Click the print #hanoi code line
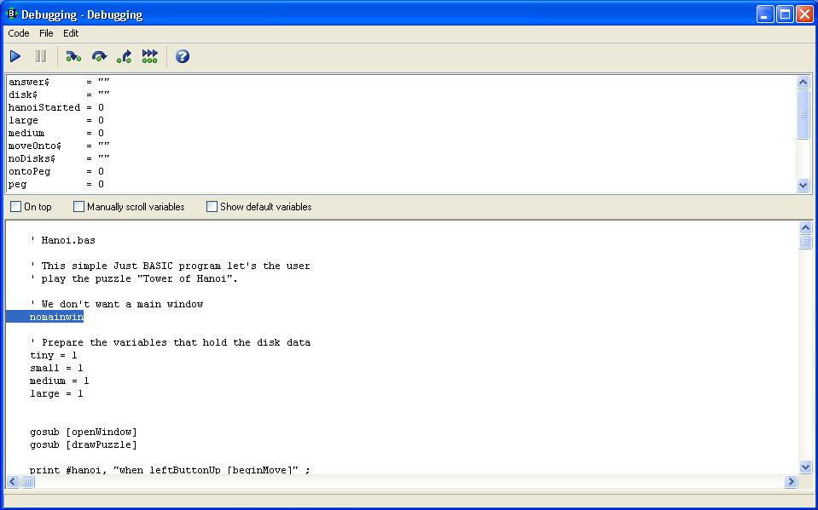818x510 pixels. coord(170,469)
